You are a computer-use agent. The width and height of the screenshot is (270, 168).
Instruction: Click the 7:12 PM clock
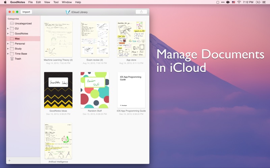tap(248, 2)
